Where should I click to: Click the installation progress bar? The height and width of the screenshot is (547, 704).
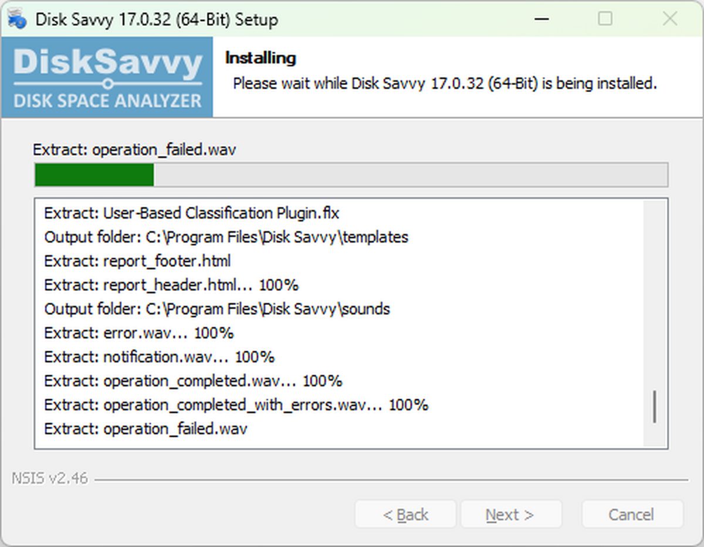[x=351, y=174]
